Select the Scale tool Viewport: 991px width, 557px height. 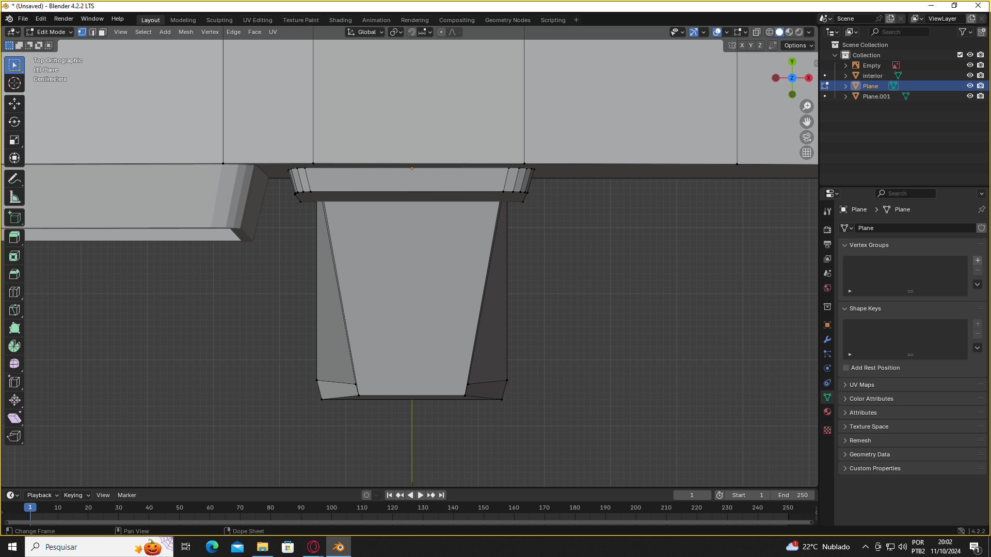click(14, 140)
